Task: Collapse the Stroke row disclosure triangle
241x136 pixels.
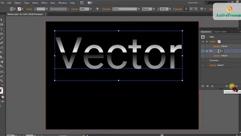Action: (x=207, y=42)
